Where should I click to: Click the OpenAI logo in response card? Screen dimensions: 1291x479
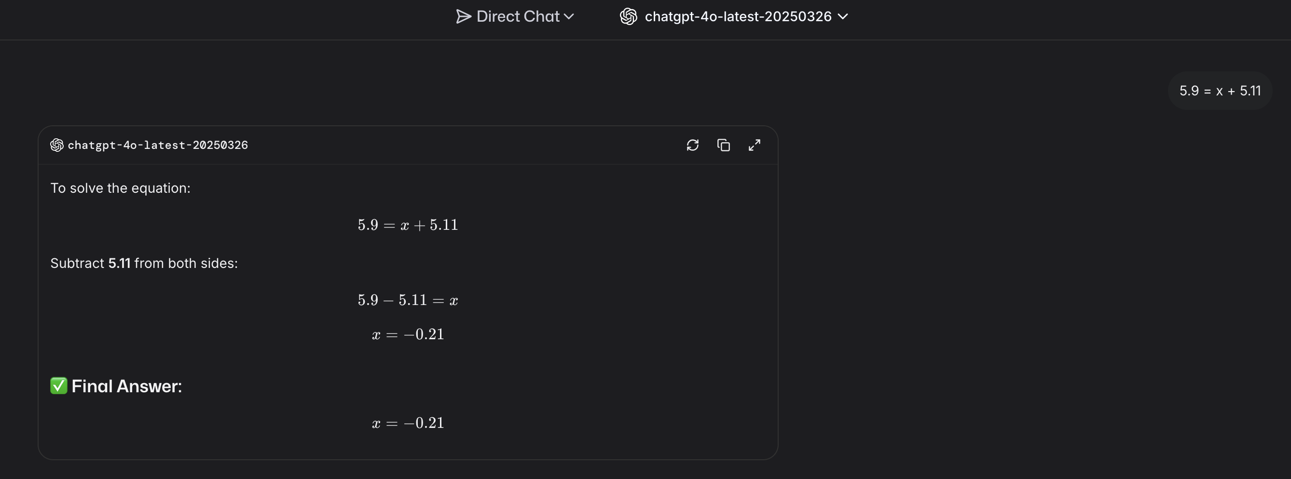[56, 145]
